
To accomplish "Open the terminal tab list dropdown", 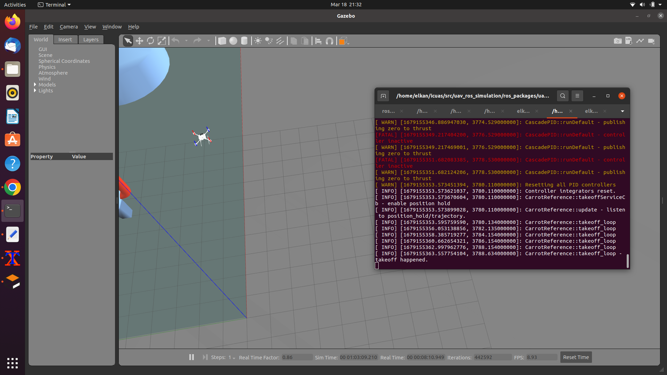I will point(622,111).
